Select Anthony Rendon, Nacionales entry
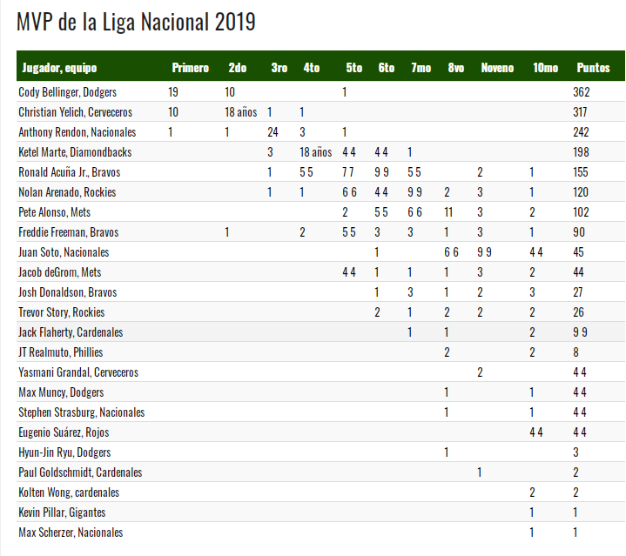 (77, 132)
